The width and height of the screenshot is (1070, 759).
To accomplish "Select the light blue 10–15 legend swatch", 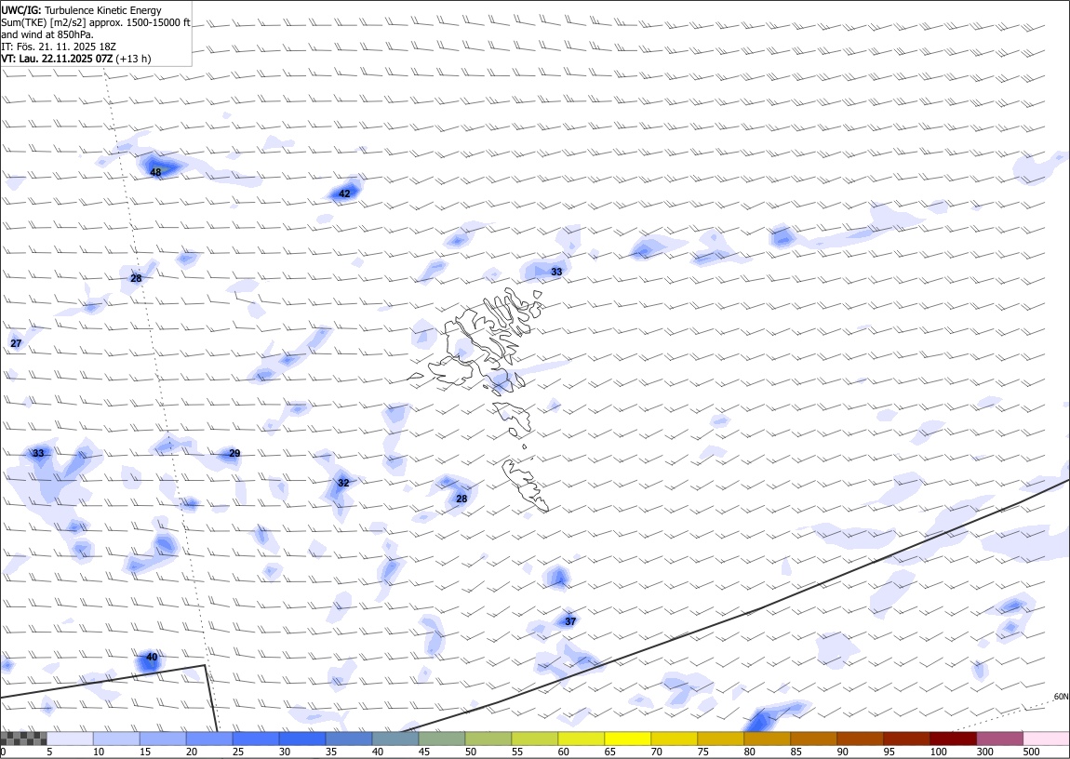I will point(116,739).
